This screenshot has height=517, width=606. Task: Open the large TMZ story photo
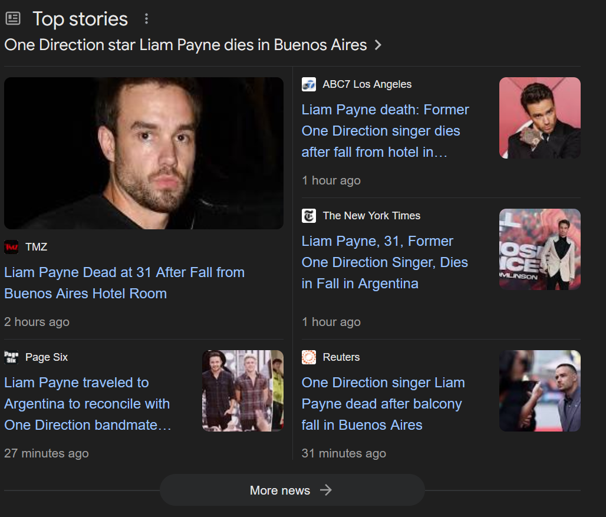click(x=144, y=153)
